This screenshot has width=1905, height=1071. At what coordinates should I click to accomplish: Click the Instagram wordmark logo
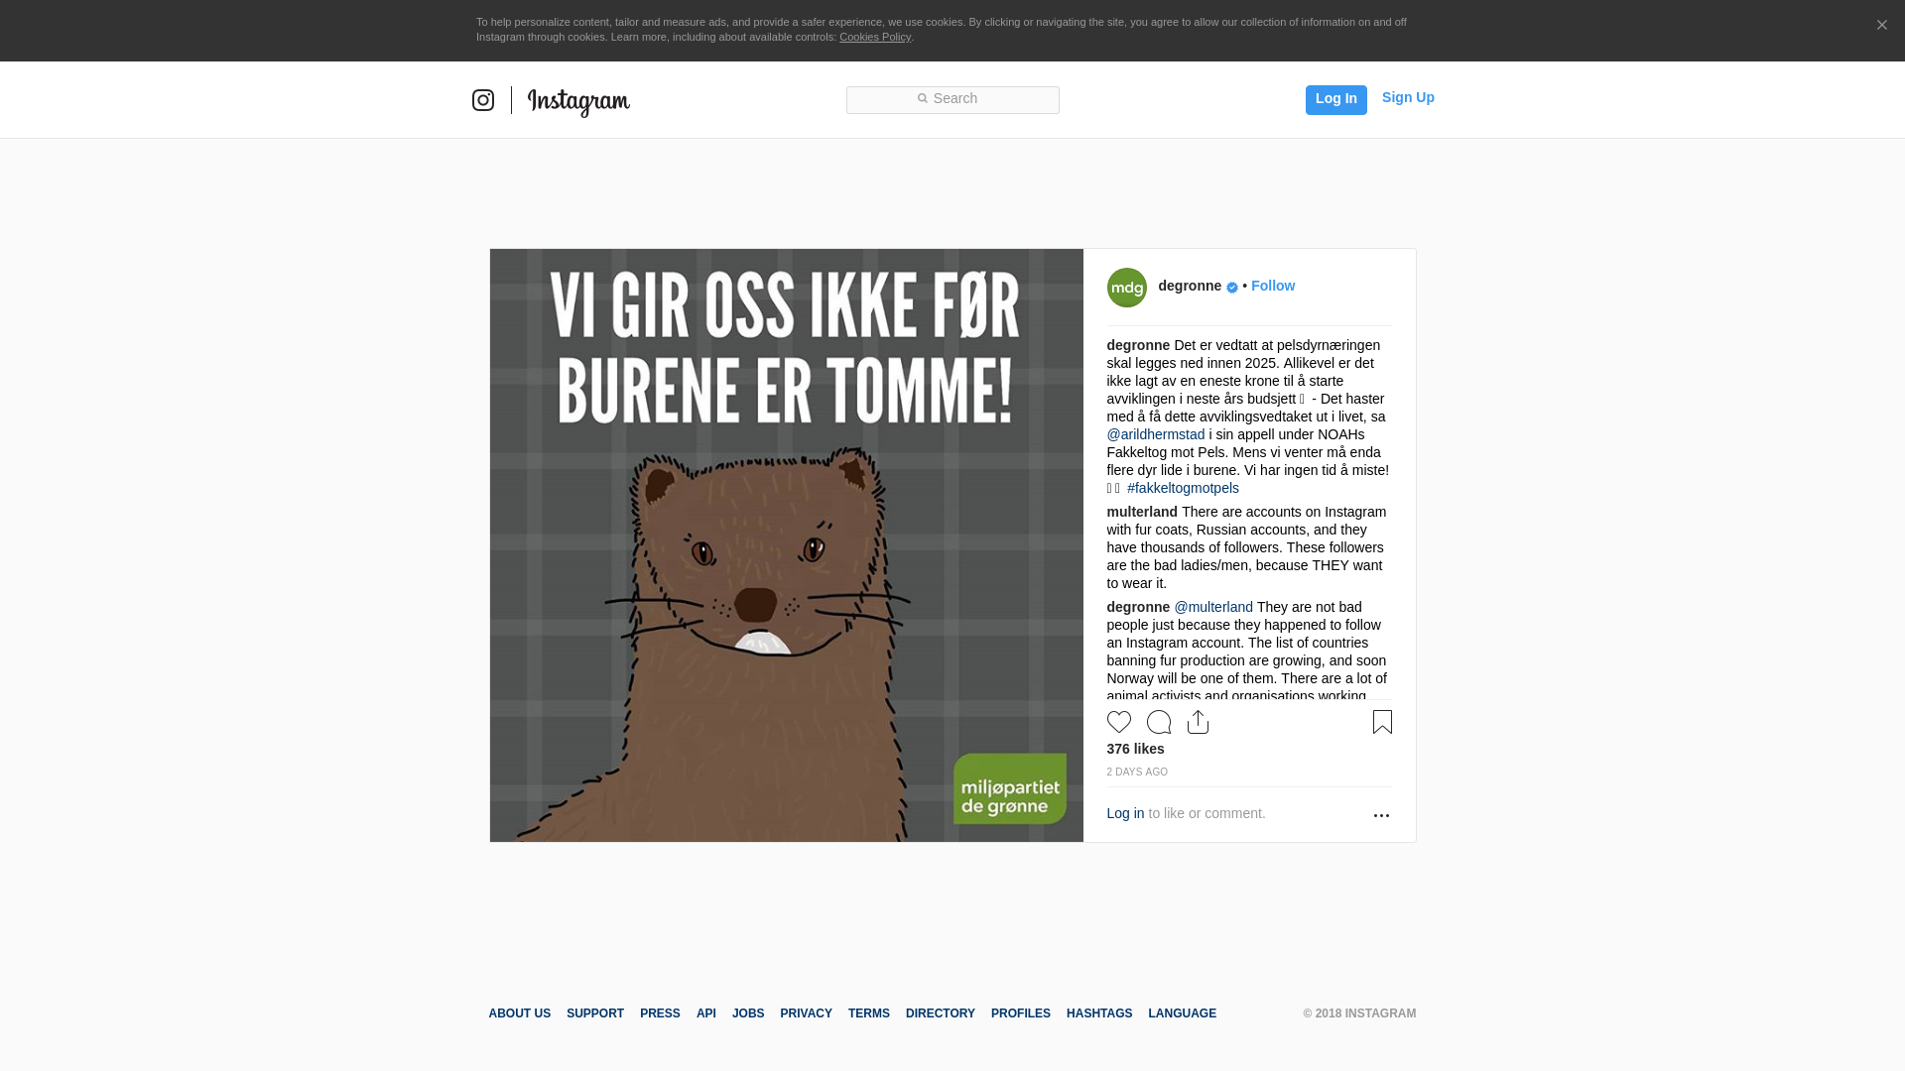[578, 102]
